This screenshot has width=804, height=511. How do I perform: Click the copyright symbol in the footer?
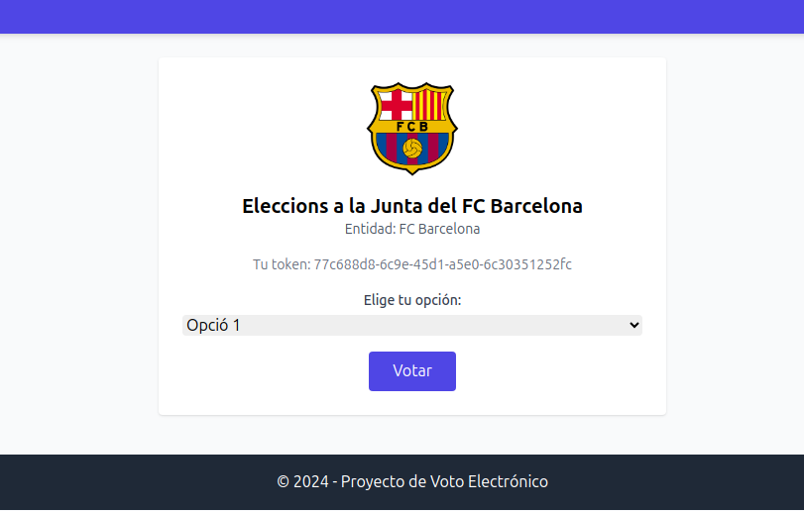[x=284, y=482]
